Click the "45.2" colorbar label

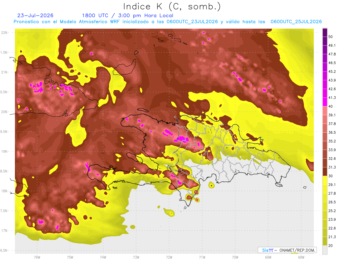coord(332,72)
